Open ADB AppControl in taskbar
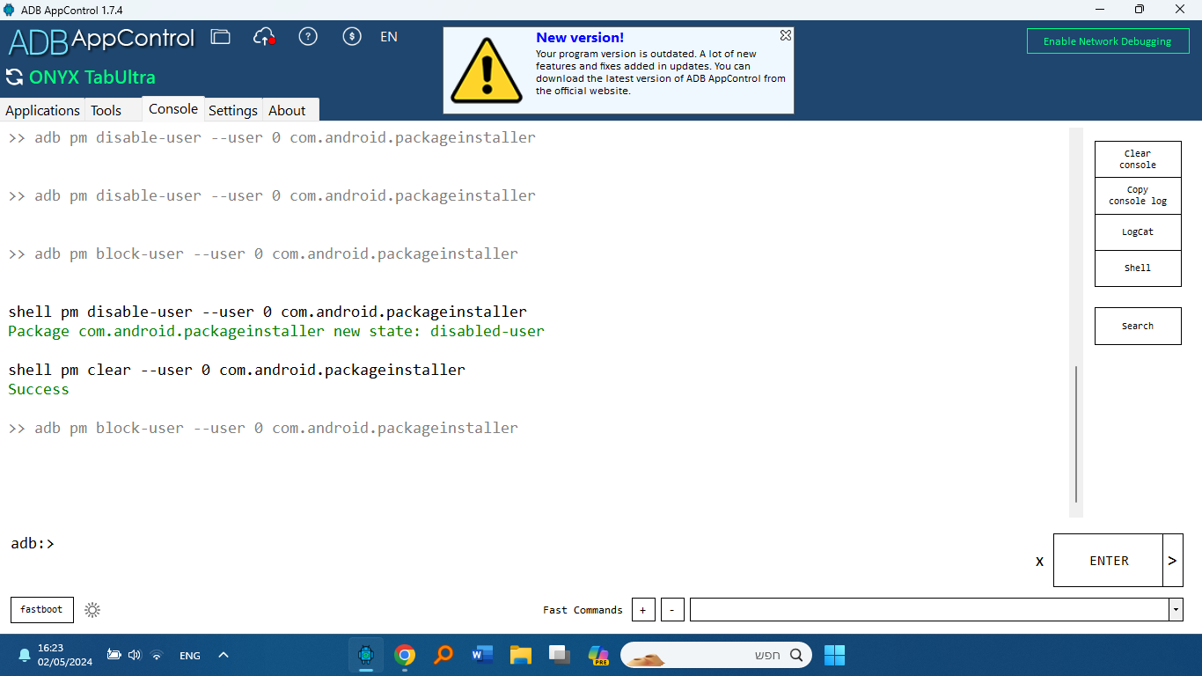Image resolution: width=1202 pixels, height=676 pixels. [x=366, y=655]
